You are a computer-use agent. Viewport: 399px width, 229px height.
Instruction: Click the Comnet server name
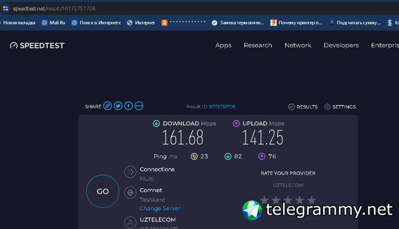coord(151,190)
